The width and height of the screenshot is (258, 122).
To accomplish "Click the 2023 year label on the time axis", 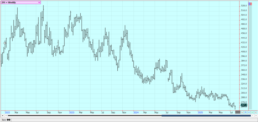I will [x=72, y=112].
